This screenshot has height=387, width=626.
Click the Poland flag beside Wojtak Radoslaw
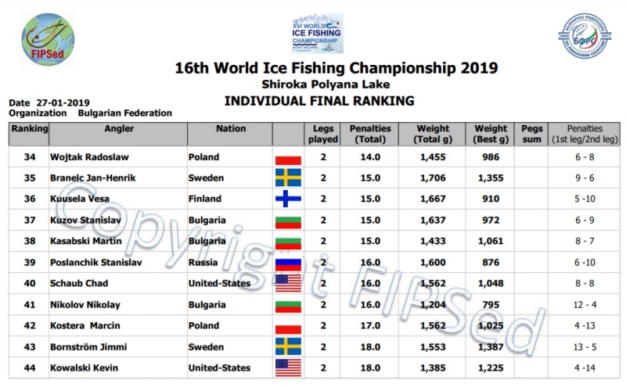tap(288, 159)
